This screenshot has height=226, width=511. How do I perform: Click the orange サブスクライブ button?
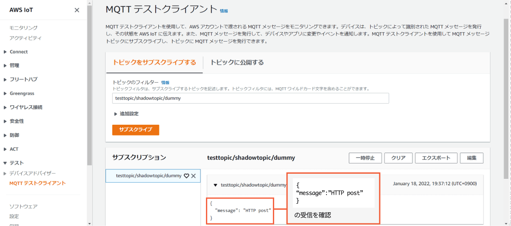point(136,130)
